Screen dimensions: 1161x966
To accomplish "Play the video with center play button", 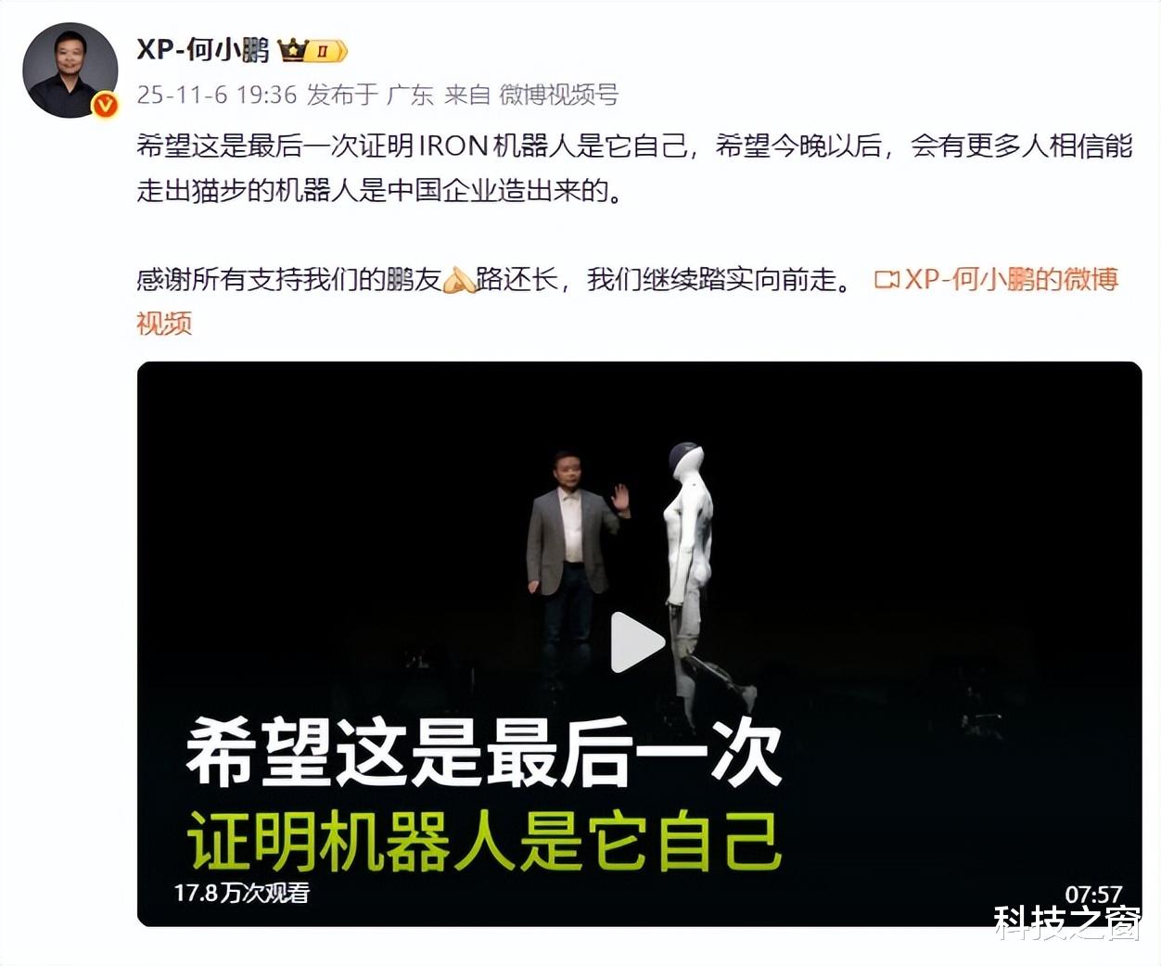I will [637, 642].
